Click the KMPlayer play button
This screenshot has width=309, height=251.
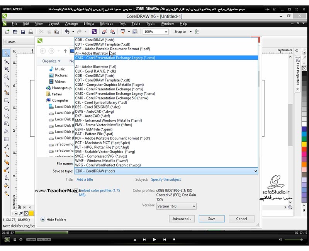click(154, 239)
